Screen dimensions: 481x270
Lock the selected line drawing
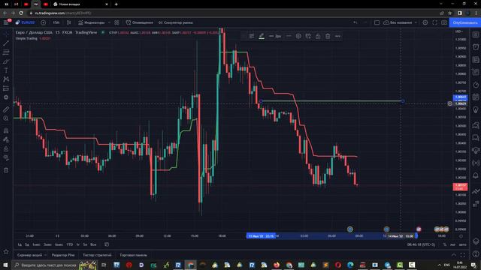click(318, 36)
